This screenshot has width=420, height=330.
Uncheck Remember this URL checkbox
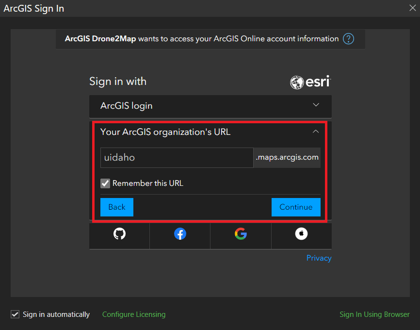(x=105, y=183)
